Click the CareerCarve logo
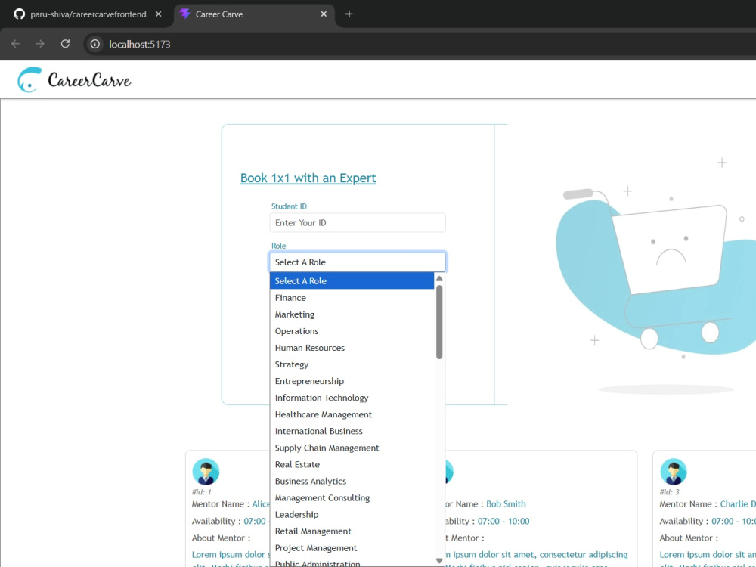Image resolution: width=756 pixels, height=567 pixels. click(x=74, y=79)
